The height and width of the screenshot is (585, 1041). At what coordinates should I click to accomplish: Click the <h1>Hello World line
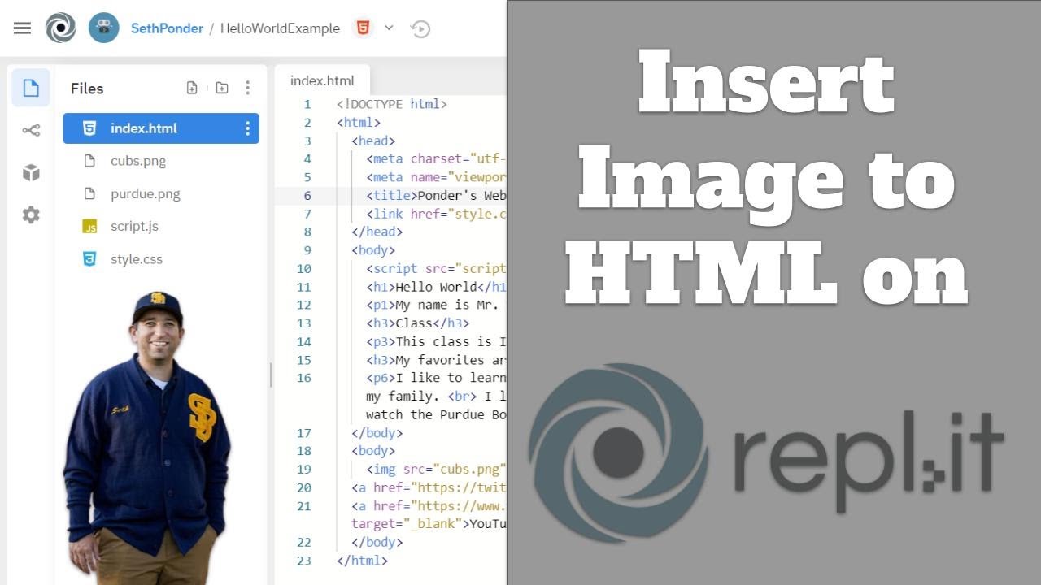tap(436, 287)
